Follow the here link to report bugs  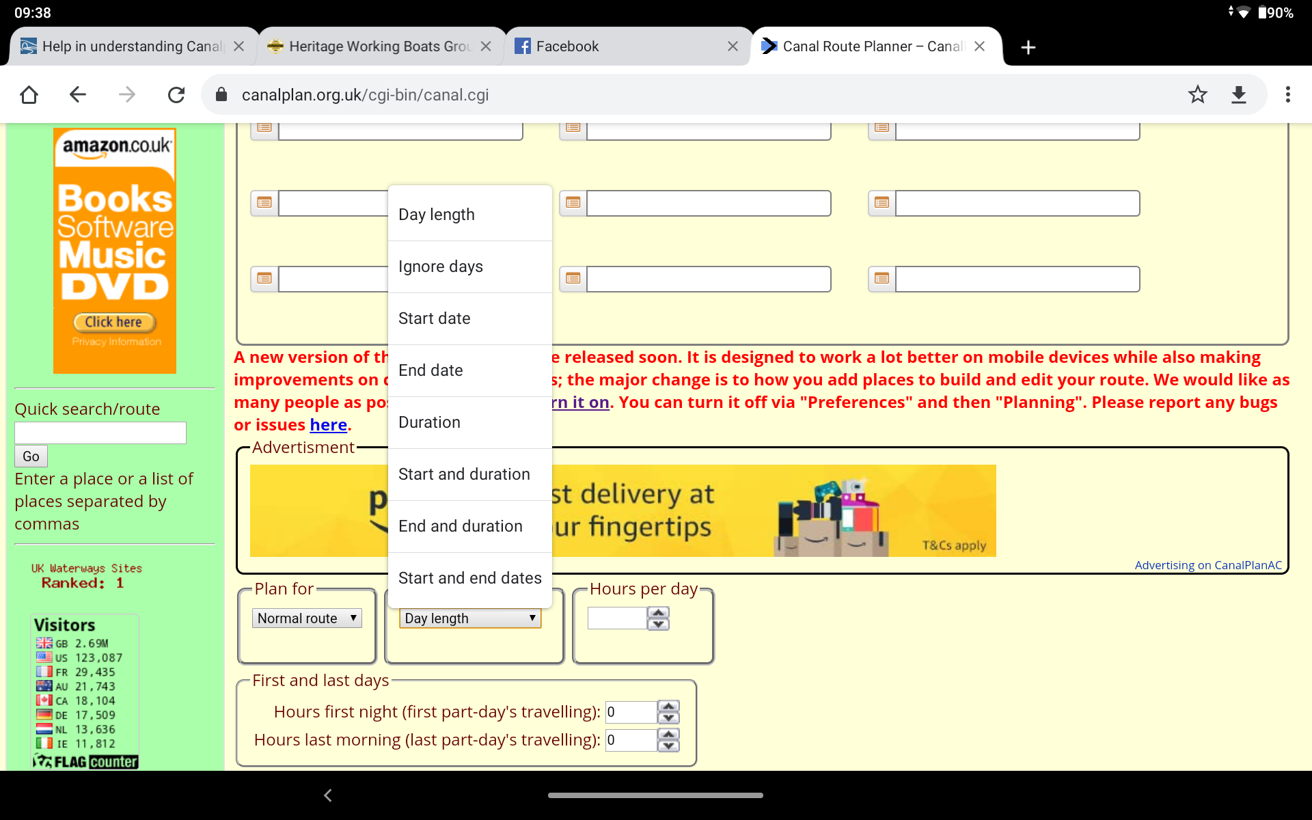[329, 424]
